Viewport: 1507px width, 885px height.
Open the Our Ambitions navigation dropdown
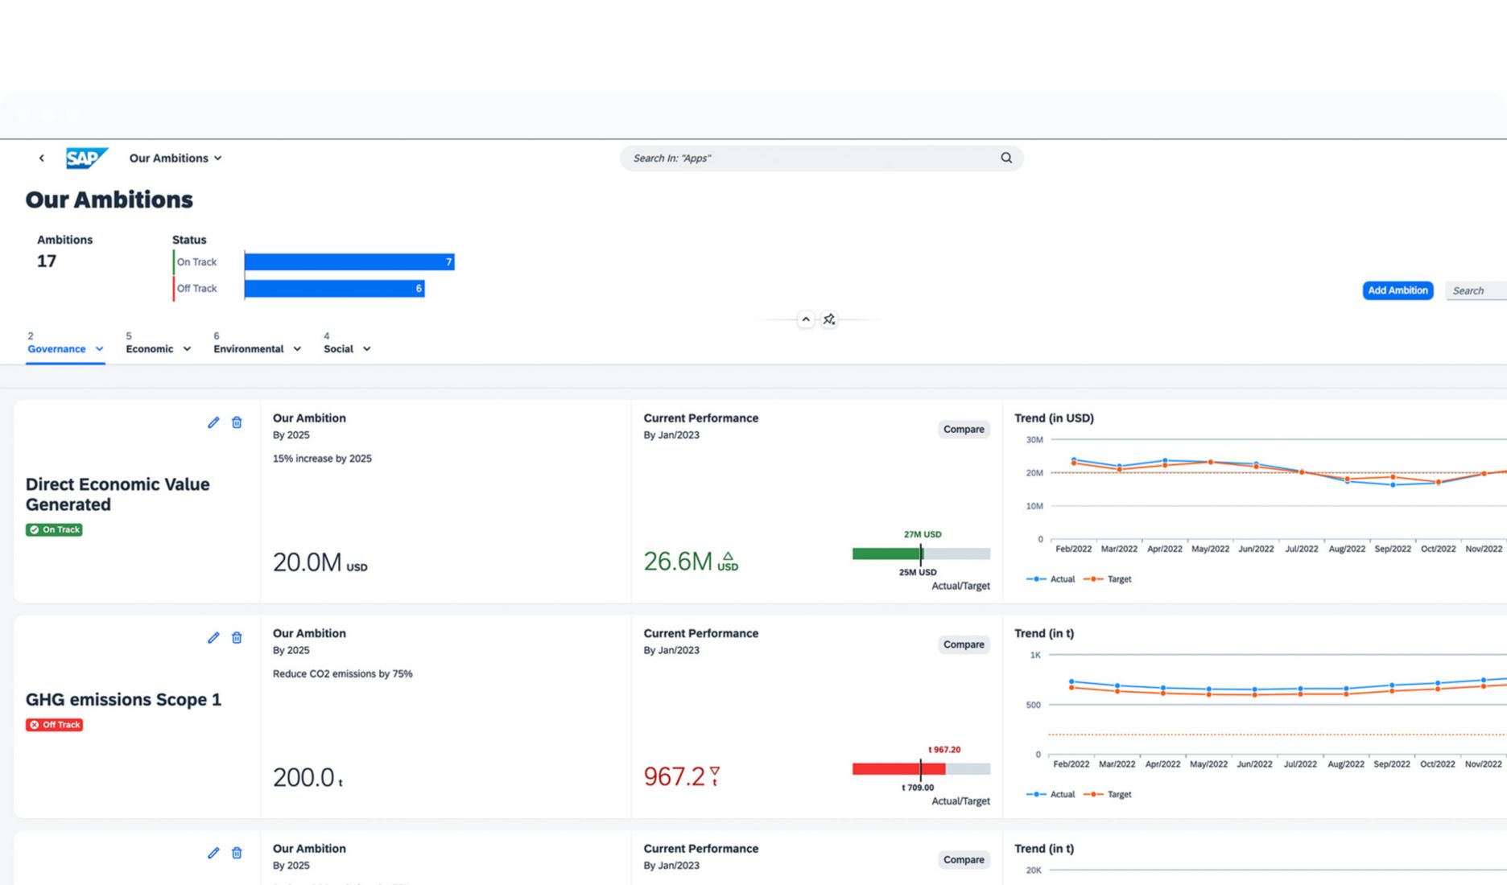pos(175,158)
